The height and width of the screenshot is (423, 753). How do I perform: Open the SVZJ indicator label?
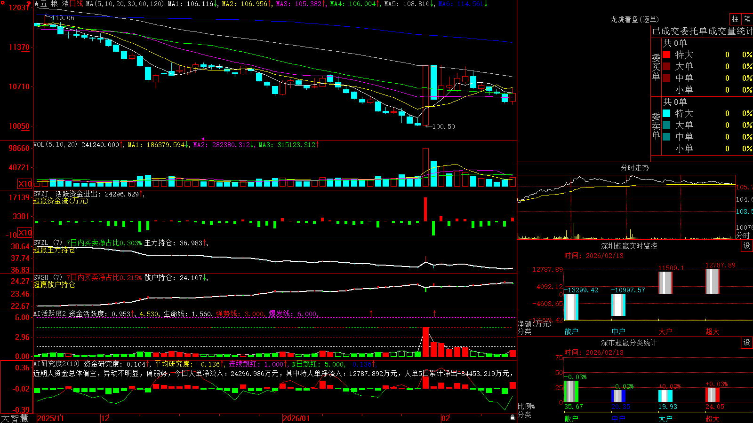(41, 194)
